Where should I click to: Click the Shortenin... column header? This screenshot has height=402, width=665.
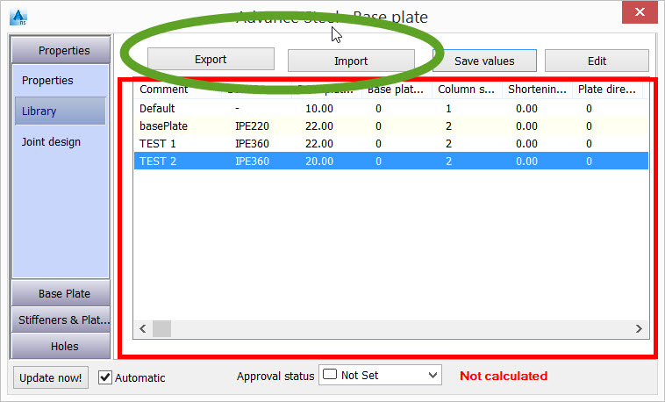click(x=537, y=90)
